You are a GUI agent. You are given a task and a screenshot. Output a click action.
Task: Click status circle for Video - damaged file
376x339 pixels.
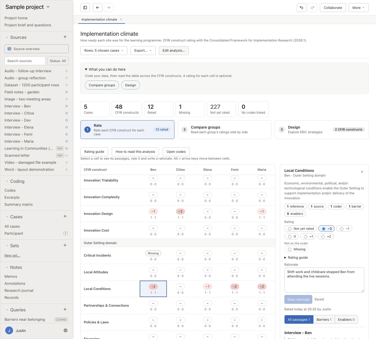click(x=67, y=162)
